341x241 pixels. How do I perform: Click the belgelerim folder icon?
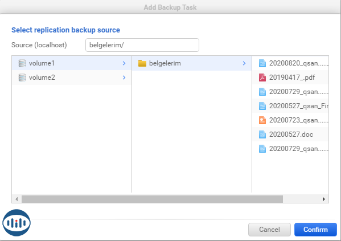click(x=142, y=63)
